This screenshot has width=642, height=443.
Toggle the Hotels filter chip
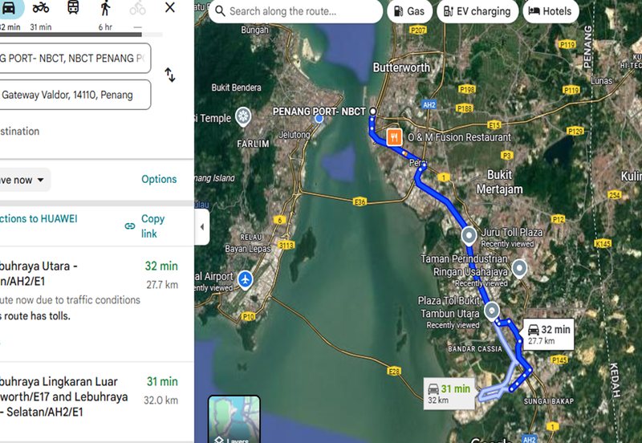click(x=551, y=11)
